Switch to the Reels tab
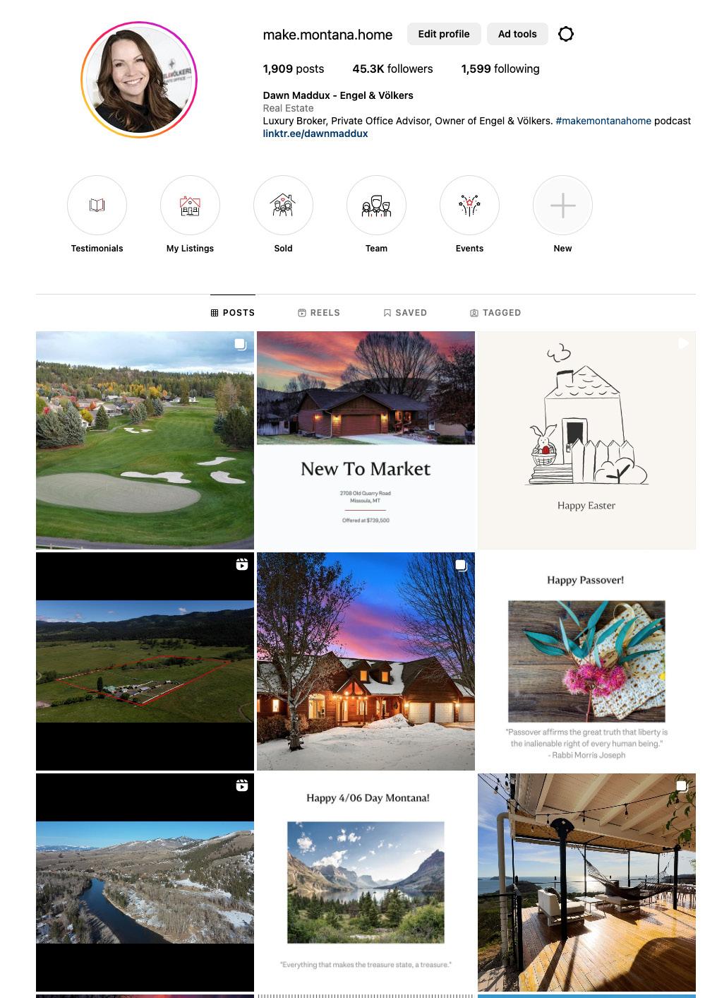The width and height of the screenshot is (717, 998). [x=319, y=312]
